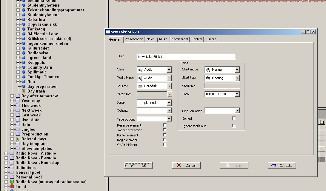326x191 pixels.
Task: Click the blue dot beside Kulturrådet
Action: point(24,48)
